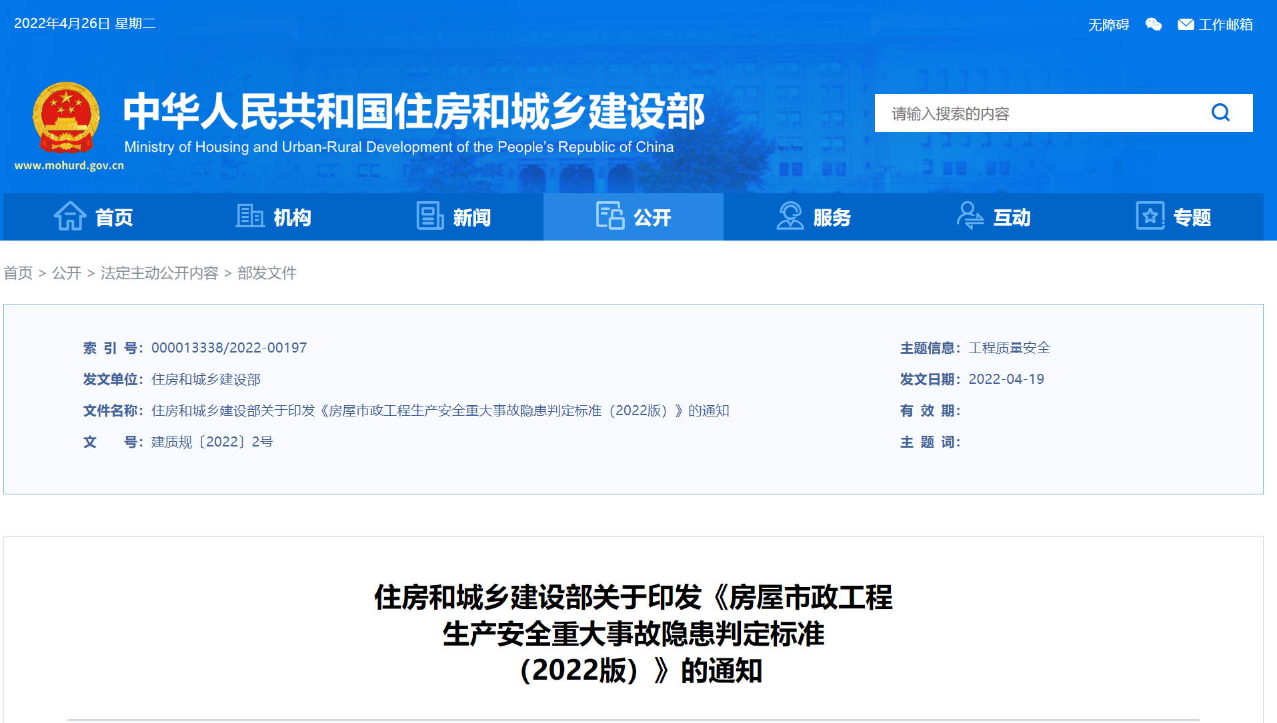This screenshot has height=723, width=1277.
Task: Click topic value 工程质量安全
Action: pos(1010,349)
